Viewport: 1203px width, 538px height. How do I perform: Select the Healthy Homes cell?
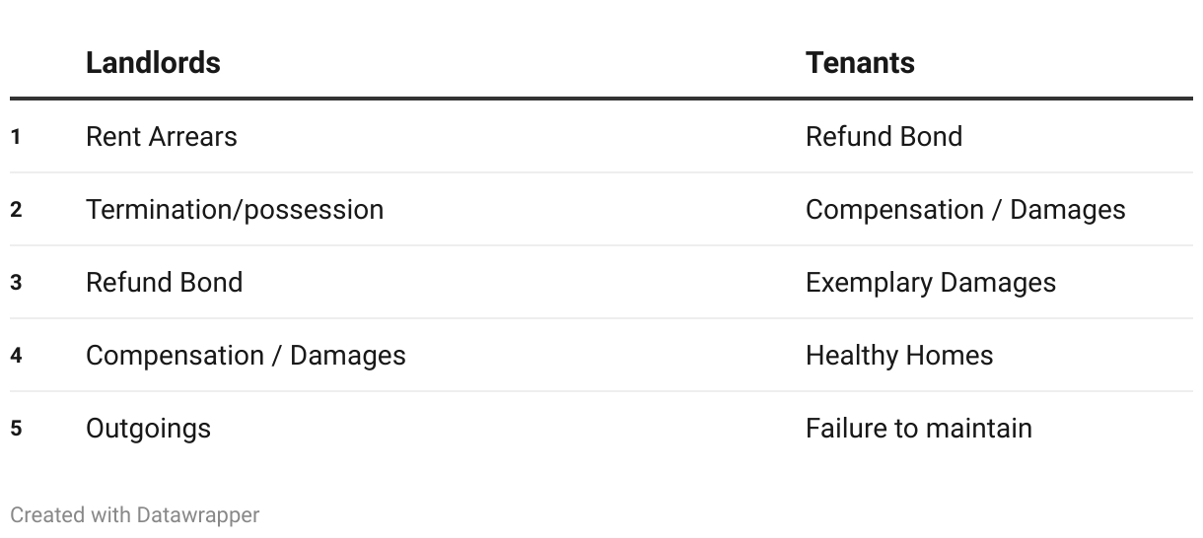(x=899, y=356)
